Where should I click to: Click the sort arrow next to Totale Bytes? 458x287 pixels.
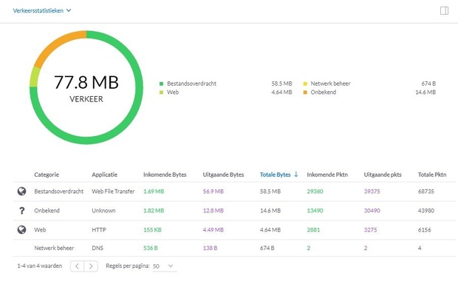[x=296, y=175]
